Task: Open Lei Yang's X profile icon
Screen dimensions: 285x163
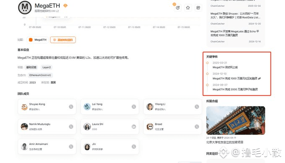Action: pyautogui.click(x=134, y=107)
